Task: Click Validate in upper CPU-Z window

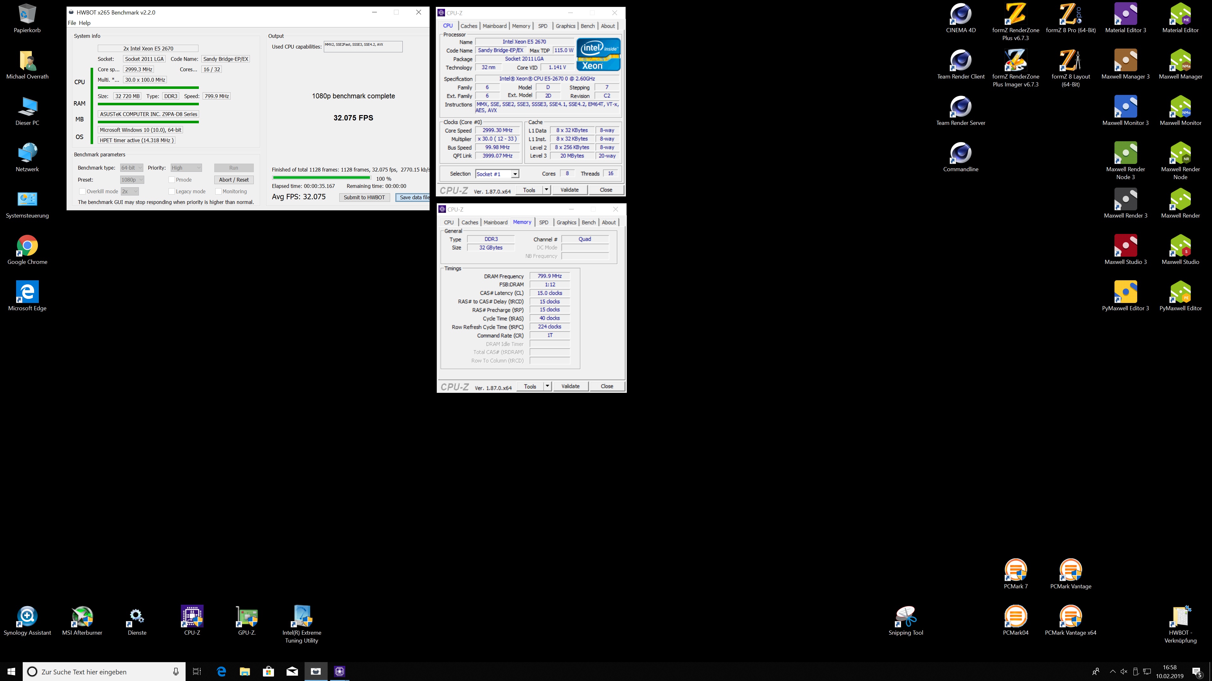Action: point(569,190)
